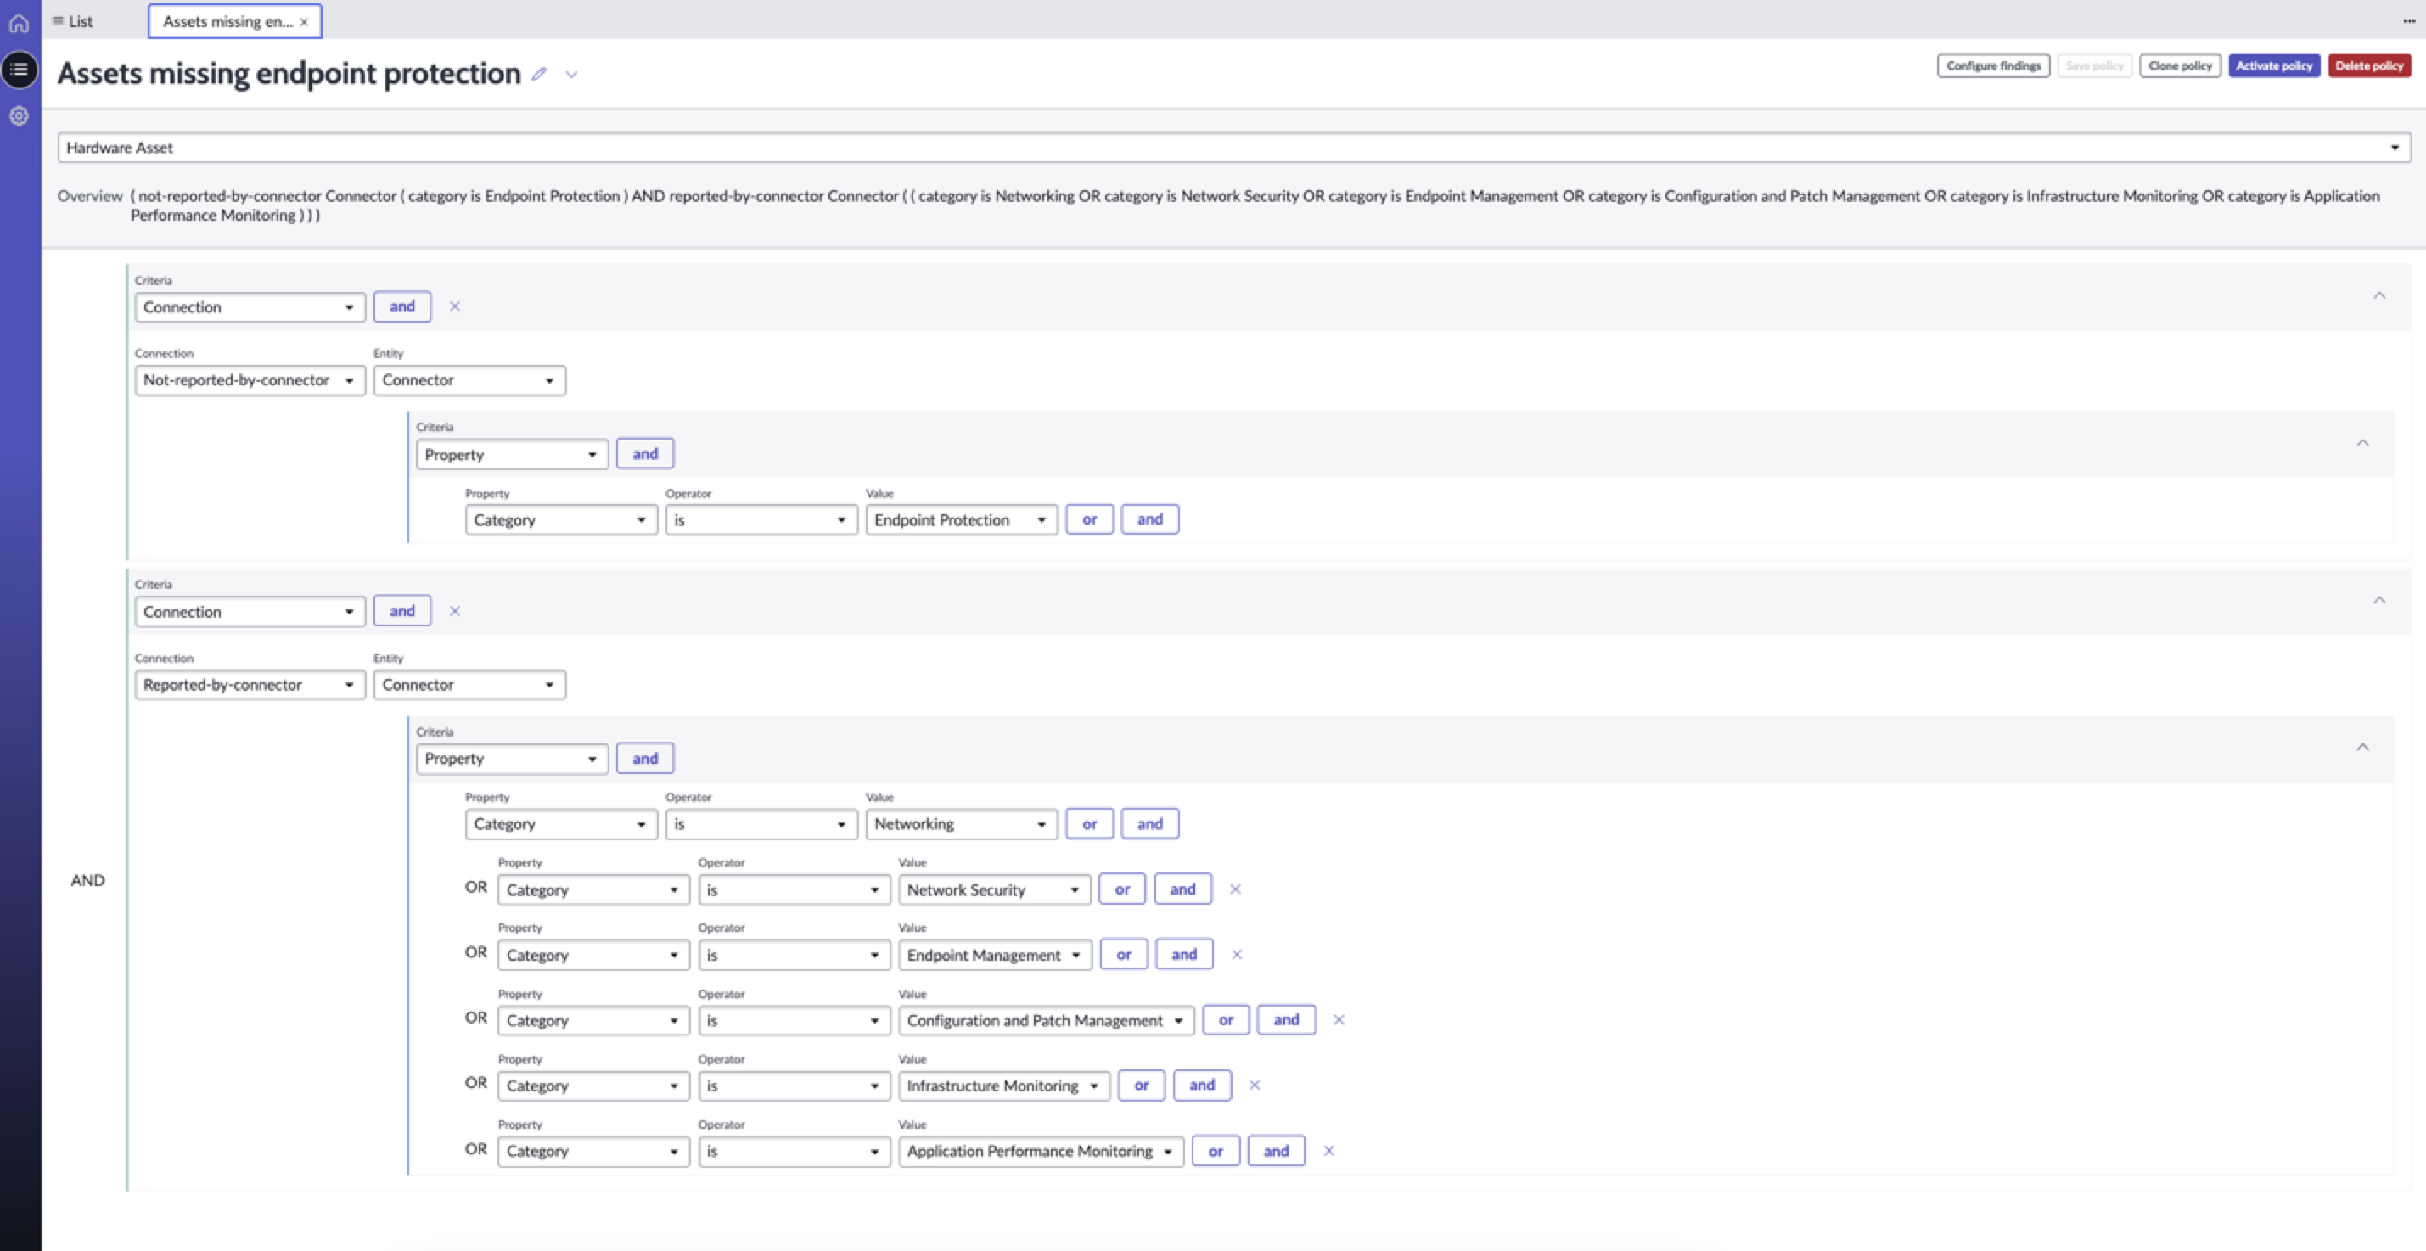Remove the first Connection criteria
The height and width of the screenshot is (1251, 2426).
[455, 307]
